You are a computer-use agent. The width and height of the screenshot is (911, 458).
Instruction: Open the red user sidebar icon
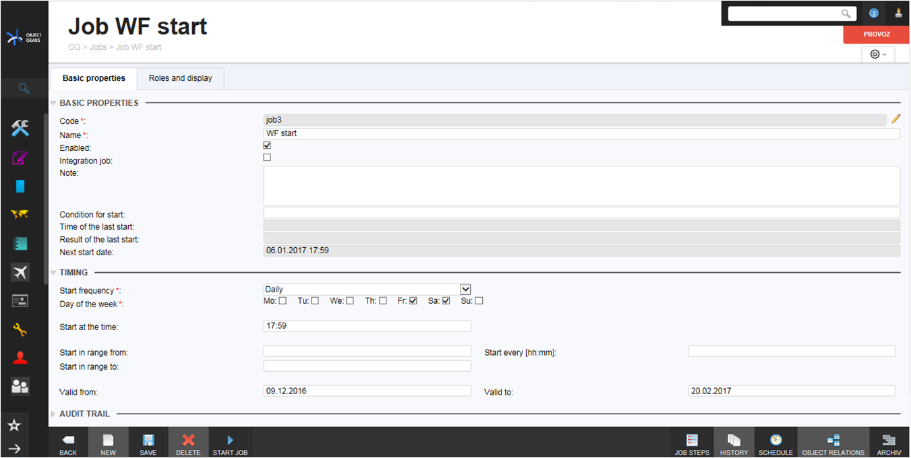coord(20,358)
